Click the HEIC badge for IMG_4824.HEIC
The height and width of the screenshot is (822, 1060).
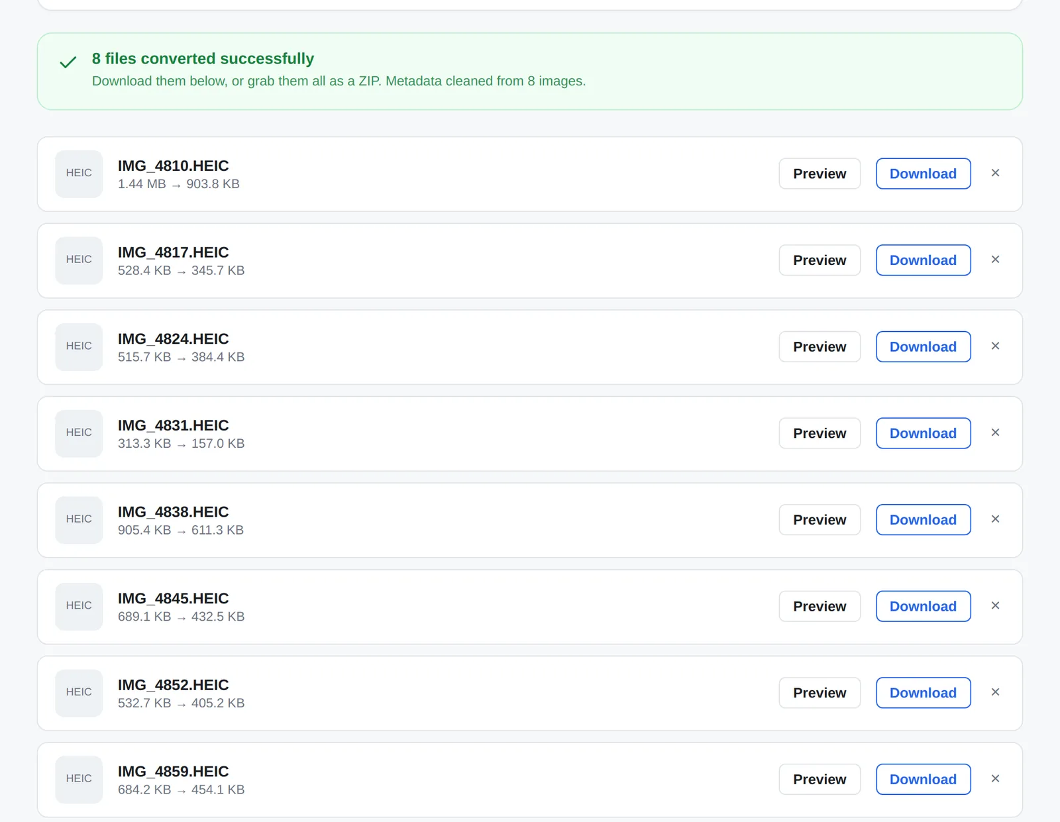pos(79,346)
